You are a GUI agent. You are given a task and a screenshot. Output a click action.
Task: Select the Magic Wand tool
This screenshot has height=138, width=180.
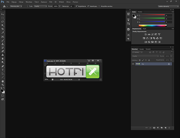[3, 25]
